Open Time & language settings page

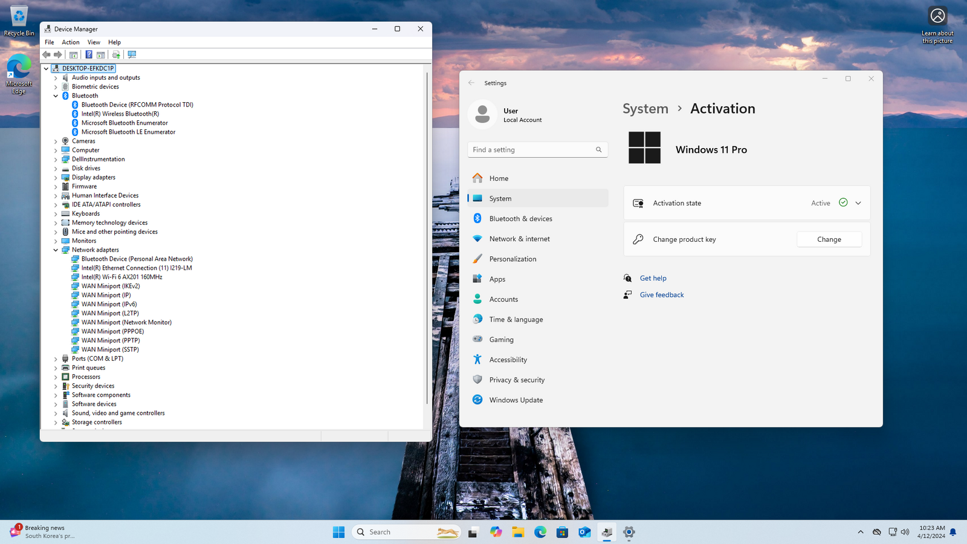pos(537,319)
